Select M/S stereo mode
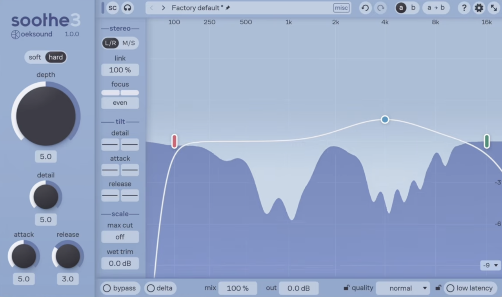The width and height of the screenshot is (502, 297). coord(129,43)
